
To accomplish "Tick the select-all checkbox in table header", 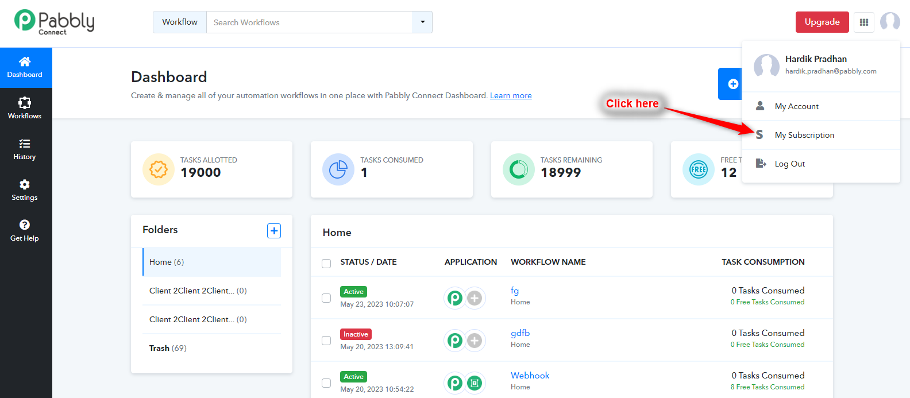I will coord(326,264).
